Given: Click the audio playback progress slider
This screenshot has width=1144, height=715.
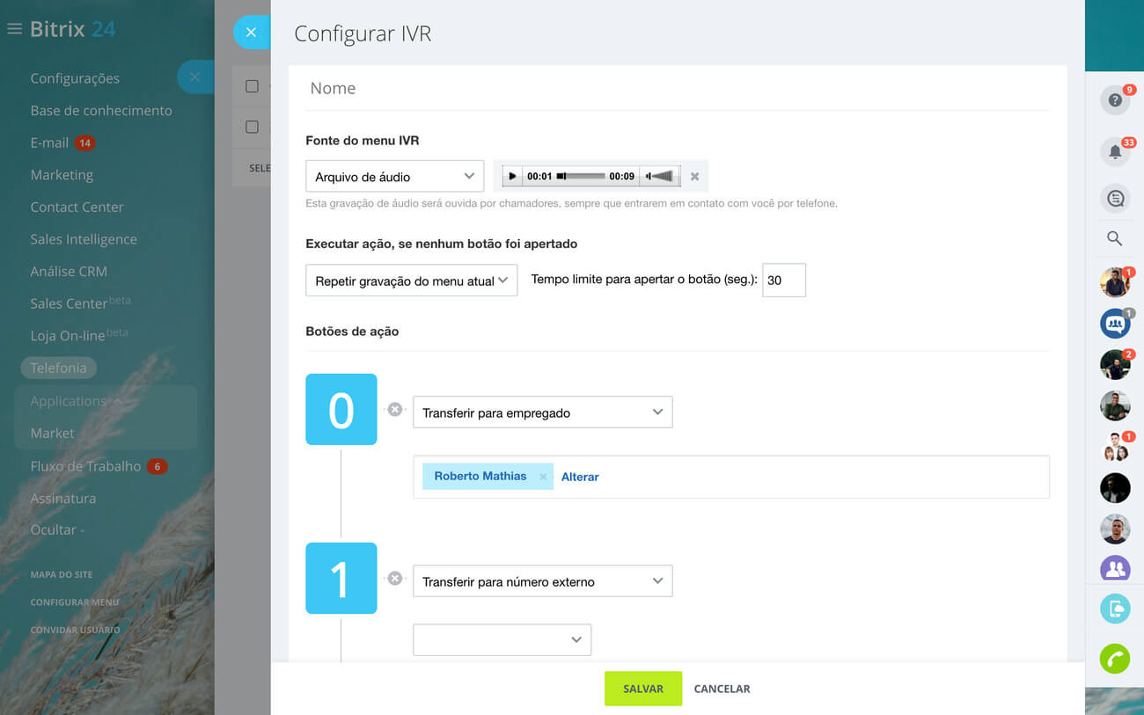Looking at the screenshot, I should 581,177.
